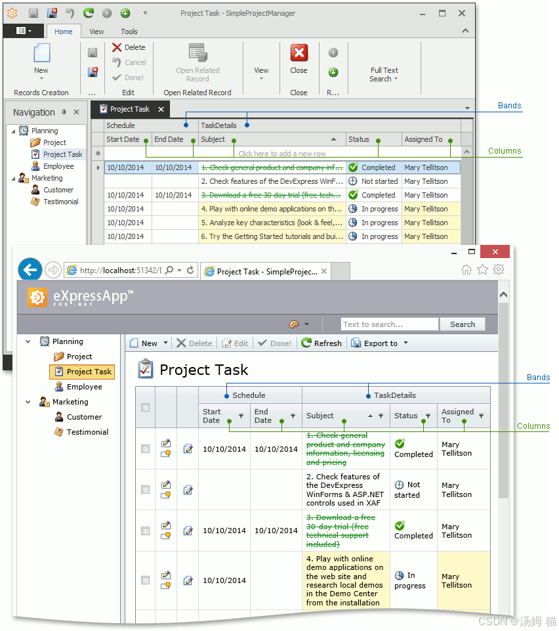Click the Open Related Record ribbon icon
This screenshot has height=631, width=559.
(x=198, y=53)
